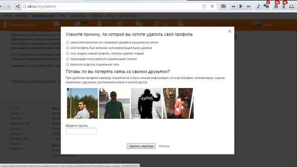
Task: Select 'Română (MD)' language link
Action: 19,139
